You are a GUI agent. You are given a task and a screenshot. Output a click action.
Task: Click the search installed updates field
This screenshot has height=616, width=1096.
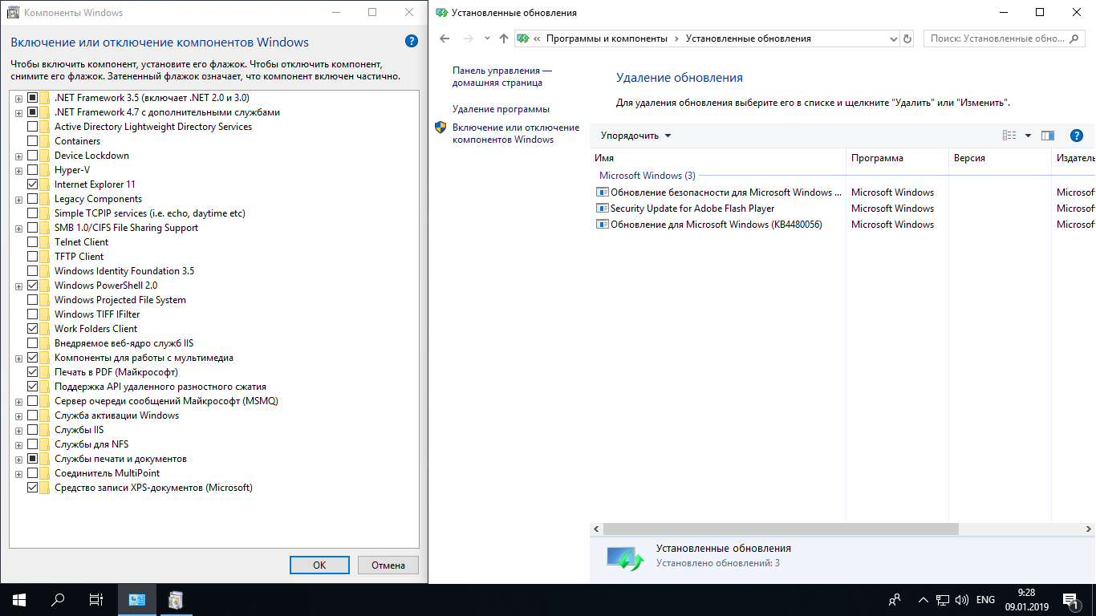tap(1005, 38)
